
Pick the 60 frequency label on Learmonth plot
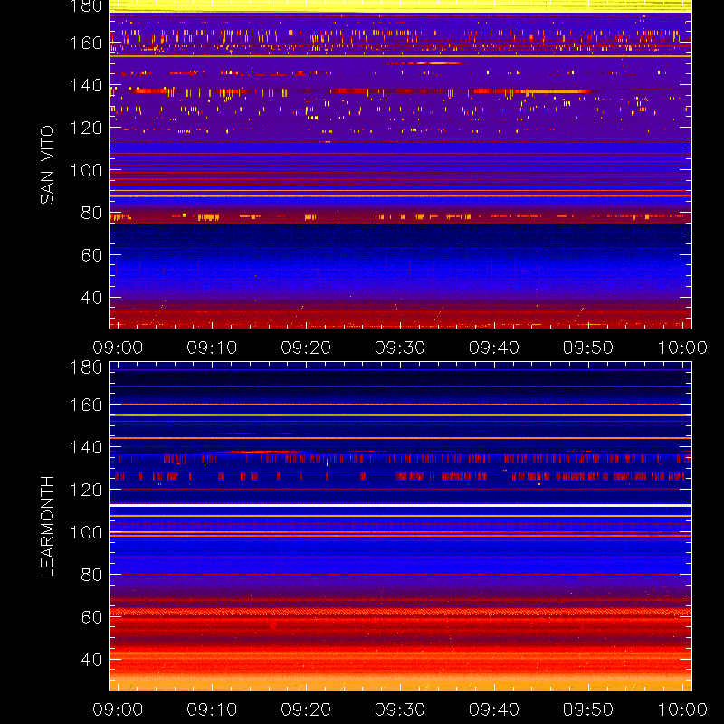click(x=92, y=617)
